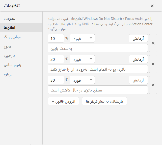Test the 20% rule with آزمایش
Image resolution: width=162 pixels, height=145 pixels.
[138, 59]
